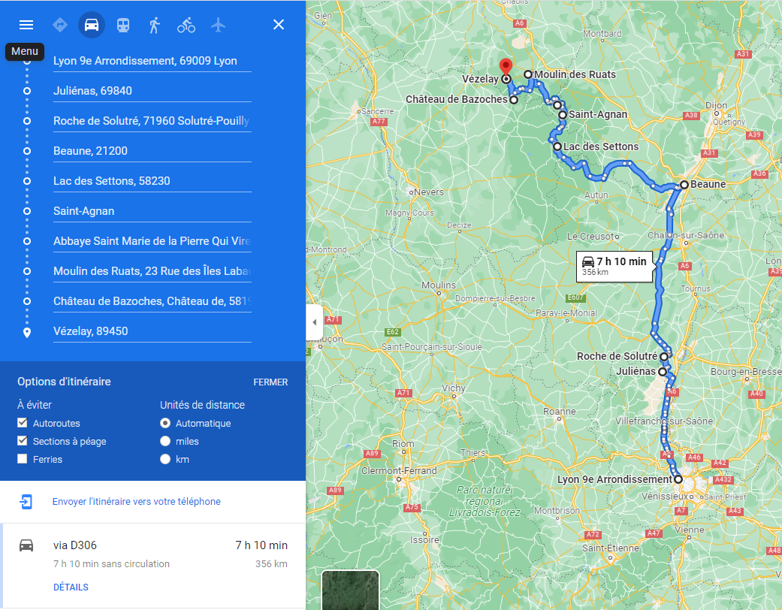Edit the Lac des Settons, 58230 field
This screenshot has height=610, width=782.
152,181
